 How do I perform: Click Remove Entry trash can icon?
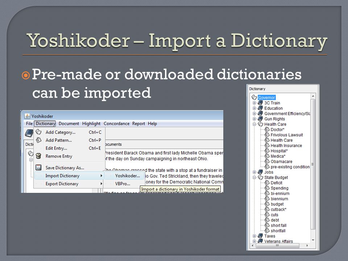(38, 156)
